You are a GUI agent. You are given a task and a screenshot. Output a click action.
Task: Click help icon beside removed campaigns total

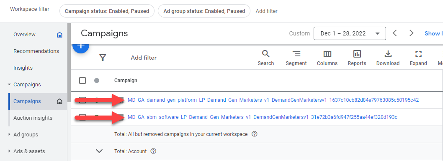(254, 134)
